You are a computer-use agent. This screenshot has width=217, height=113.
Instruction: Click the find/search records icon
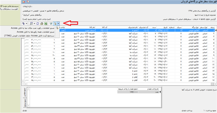click(x=32, y=24)
